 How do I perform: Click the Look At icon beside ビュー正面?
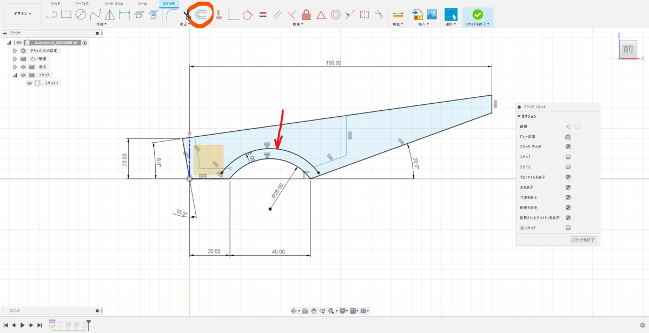568,136
